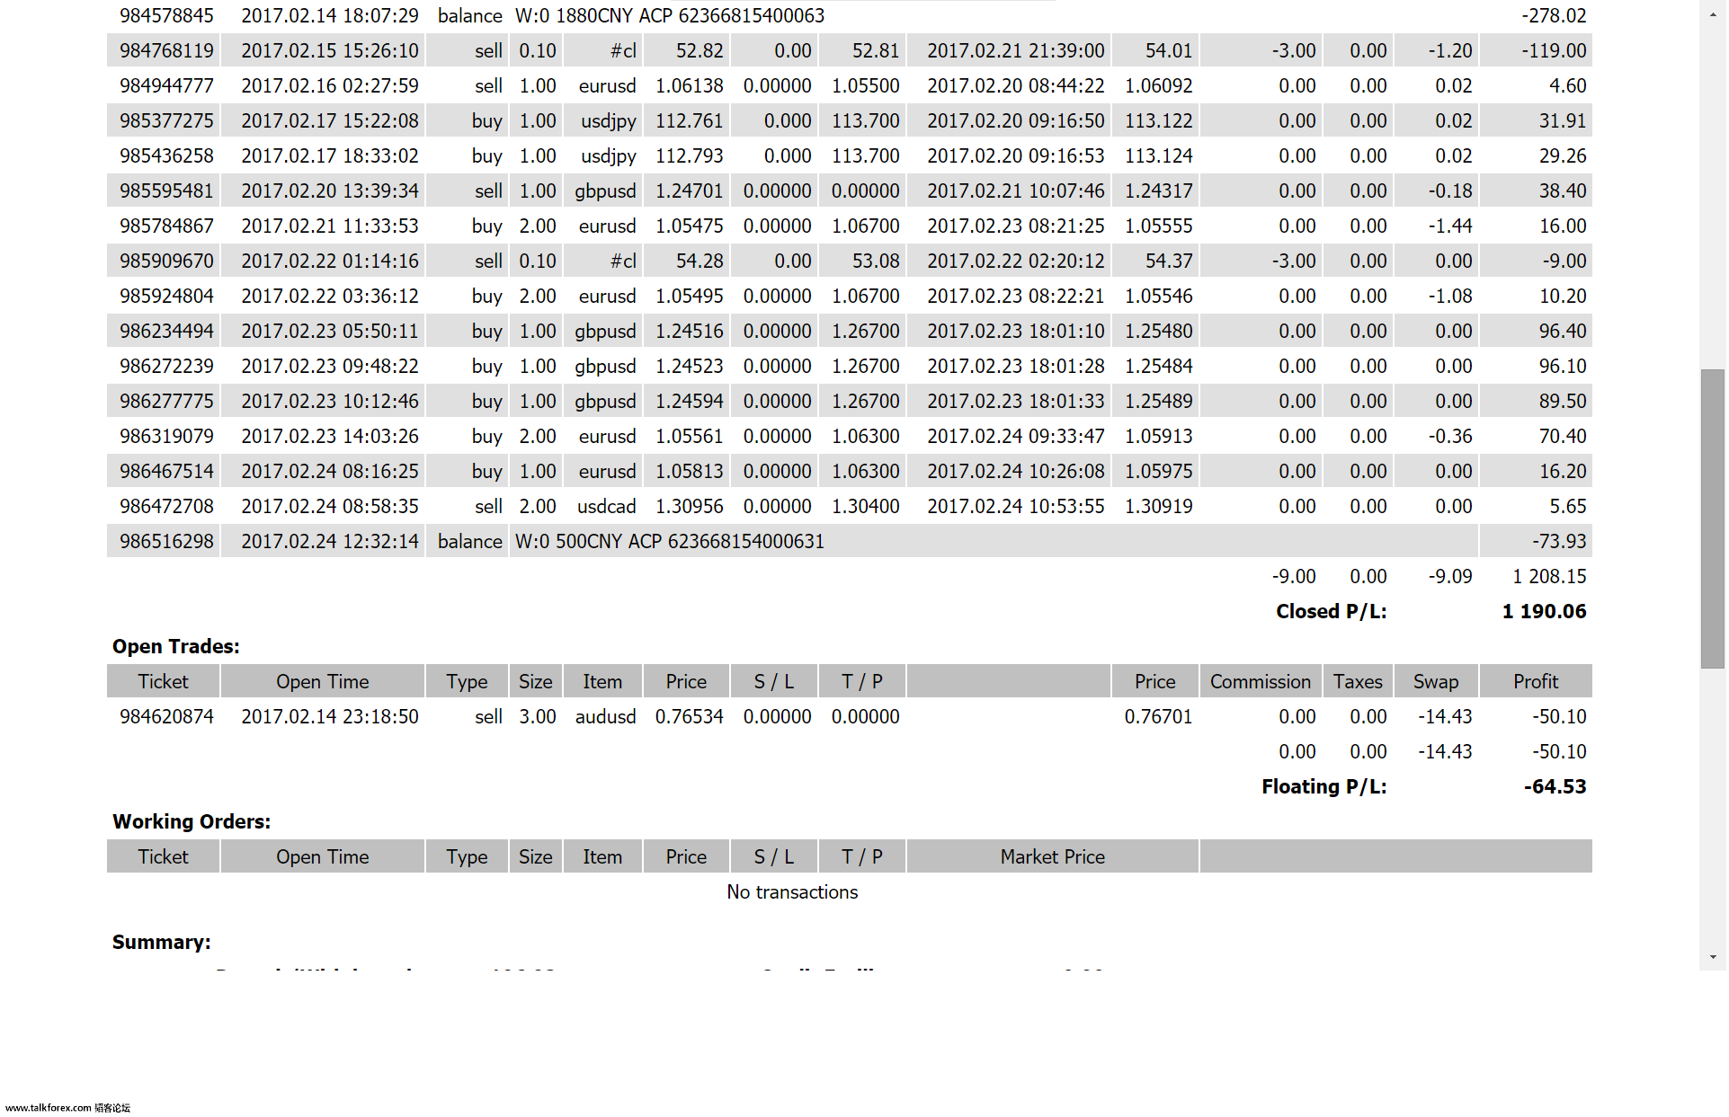Select ticket number 984768119
Image resolution: width=1729 pixels, height=1117 pixels.
[166, 51]
